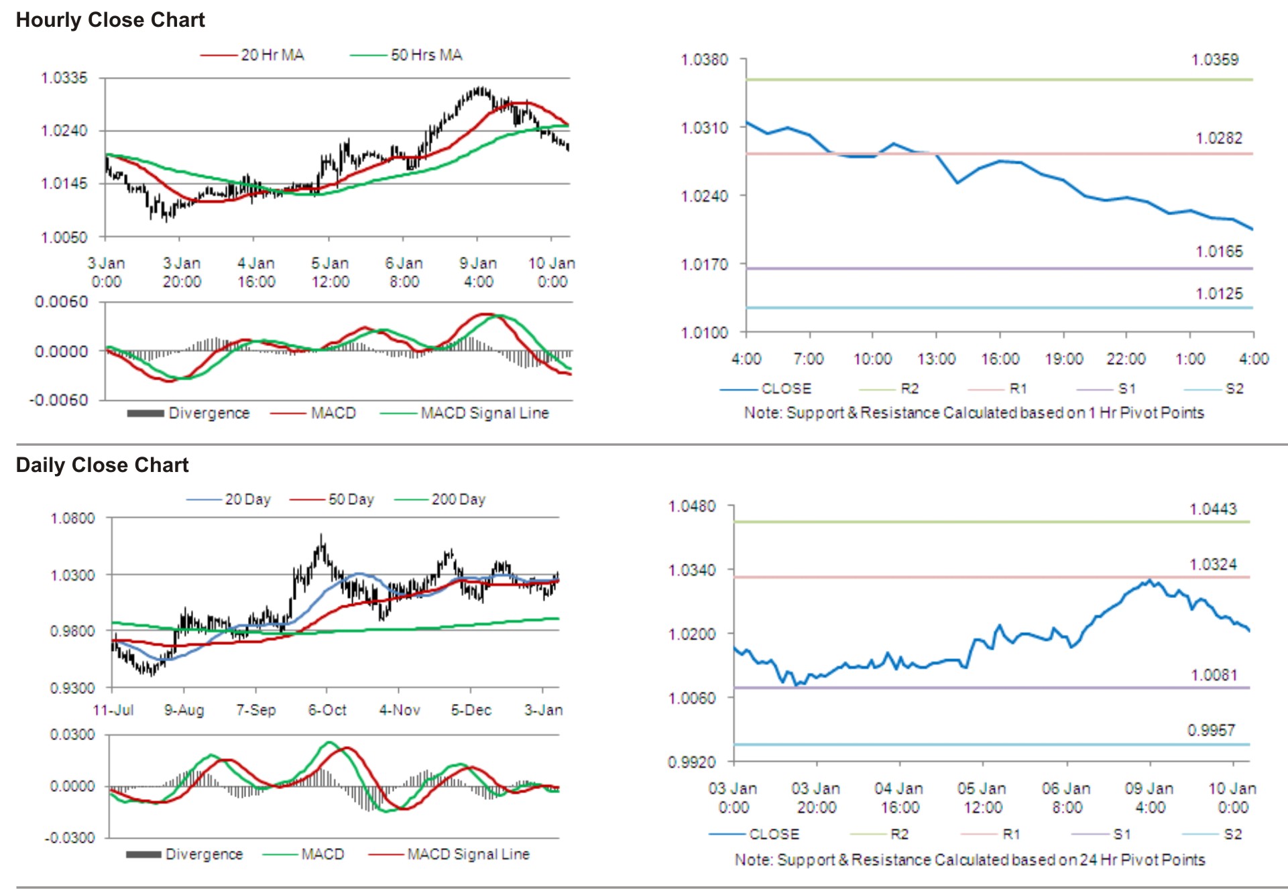1288x889 pixels.
Task: Click 'MACD Signal Line' legend under daily chart
Action: click(469, 854)
